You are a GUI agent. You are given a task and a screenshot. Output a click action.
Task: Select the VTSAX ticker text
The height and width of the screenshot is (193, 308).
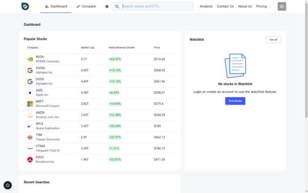pos(40,146)
